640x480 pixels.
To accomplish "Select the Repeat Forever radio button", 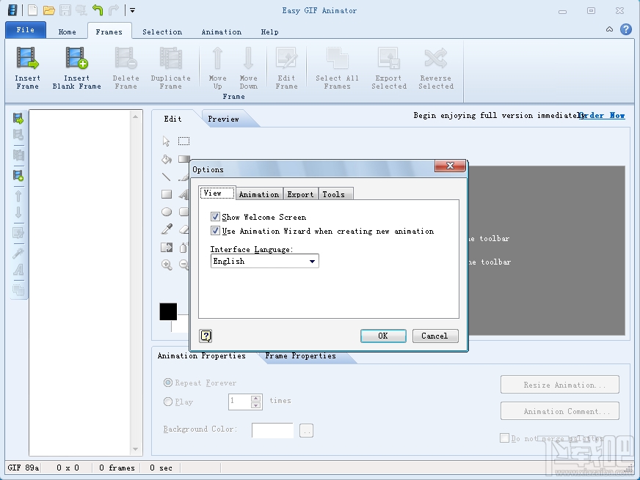I will [x=169, y=383].
